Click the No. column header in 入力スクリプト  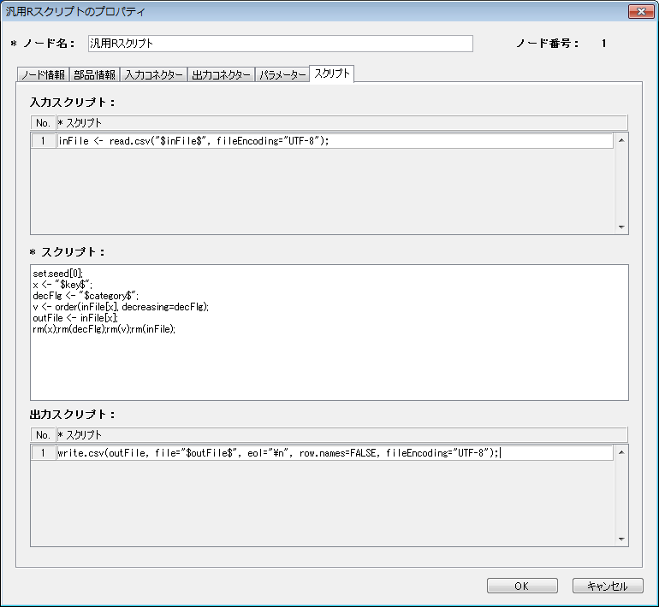(x=43, y=123)
